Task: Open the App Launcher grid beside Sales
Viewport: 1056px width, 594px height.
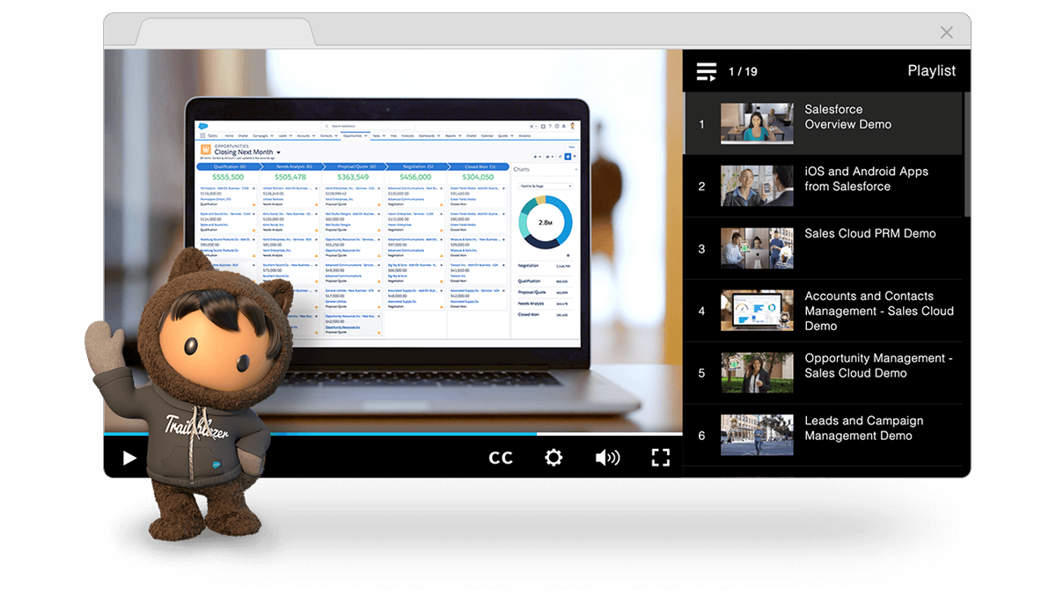Action: (202, 136)
